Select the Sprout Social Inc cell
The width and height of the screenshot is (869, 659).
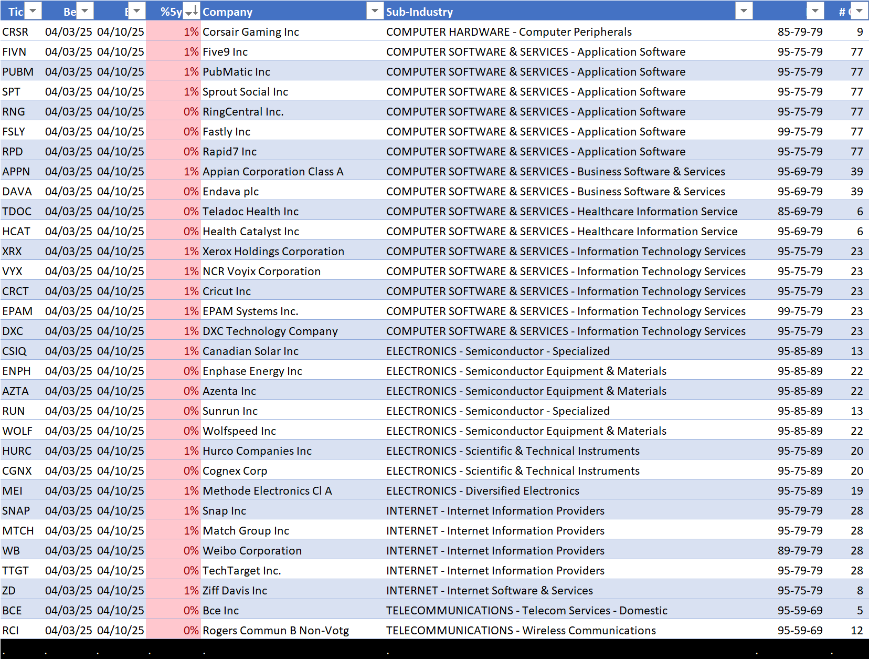[292, 92]
